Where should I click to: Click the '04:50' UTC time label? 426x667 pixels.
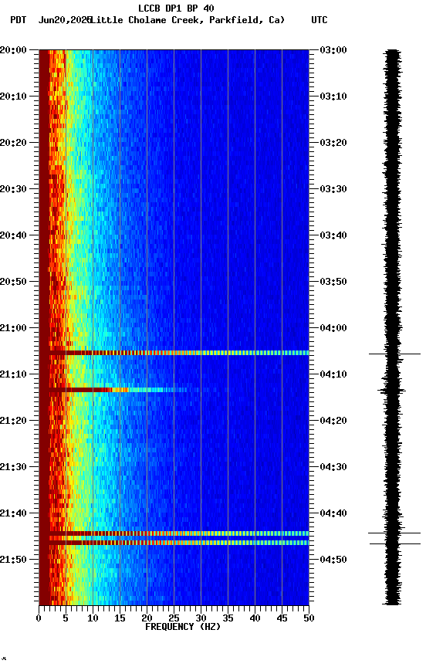[333, 560]
